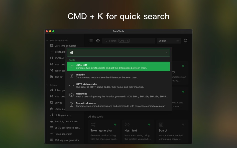Open Text diff in favorites sidebar
237x148 pixels.
59,77
